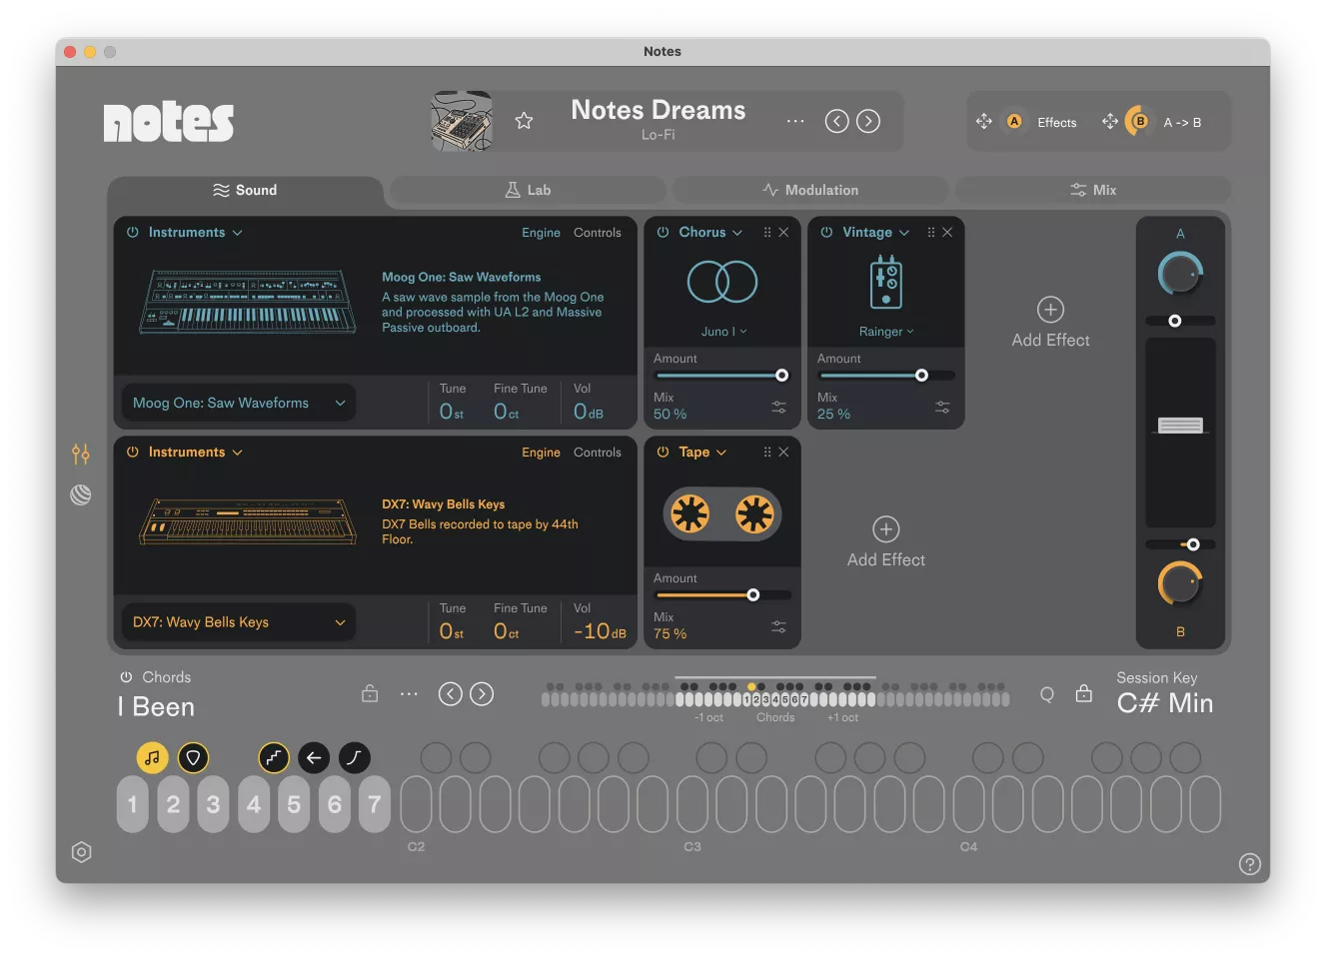This screenshot has height=957, width=1326.
Task: Select the mixer sliders icon in left sidebar
Action: pyautogui.click(x=81, y=454)
